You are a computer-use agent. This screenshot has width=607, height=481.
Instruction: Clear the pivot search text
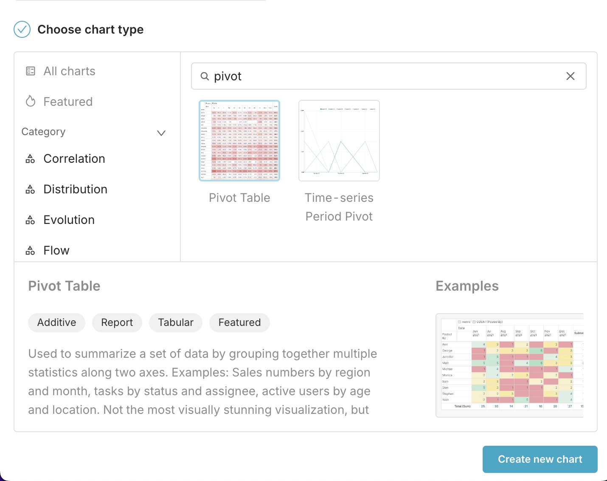570,76
